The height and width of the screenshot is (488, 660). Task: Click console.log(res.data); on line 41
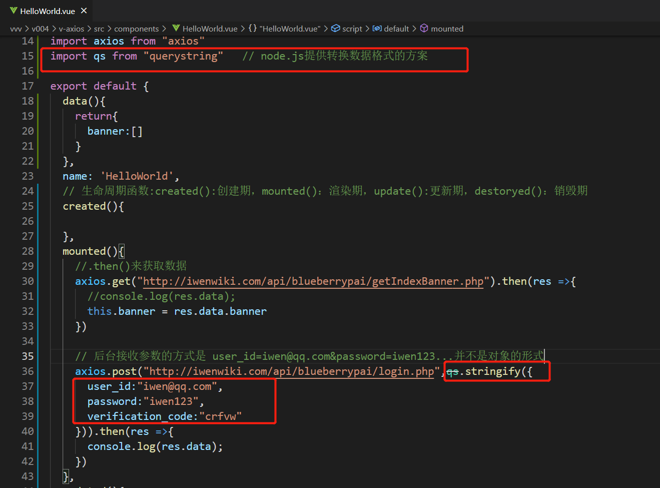click(x=155, y=446)
